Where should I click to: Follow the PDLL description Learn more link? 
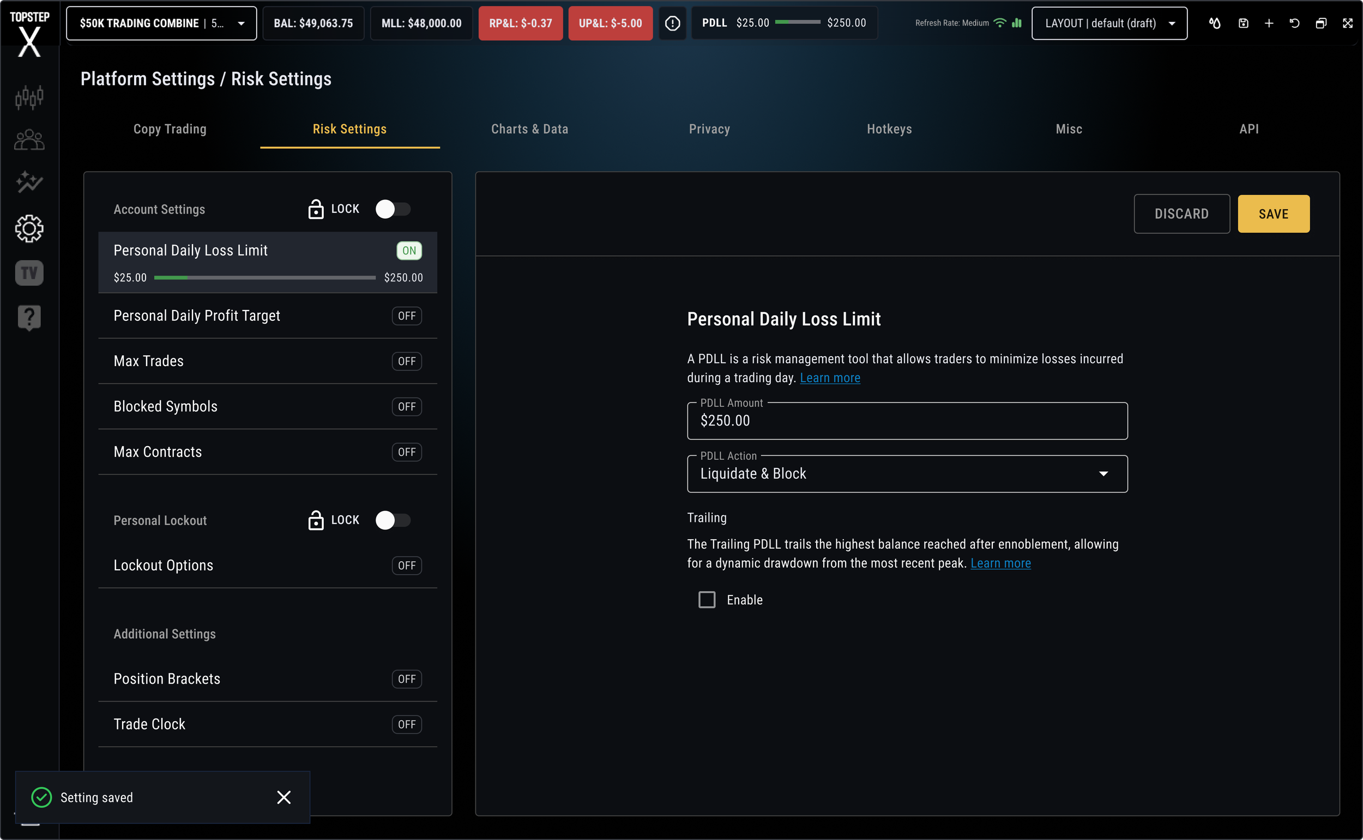(x=830, y=378)
